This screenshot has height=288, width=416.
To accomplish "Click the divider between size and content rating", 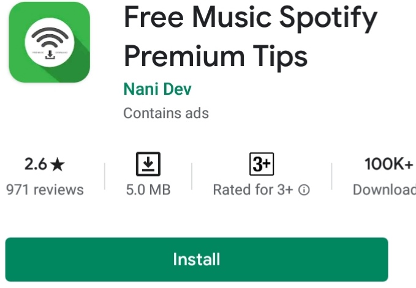I will 192,176.
